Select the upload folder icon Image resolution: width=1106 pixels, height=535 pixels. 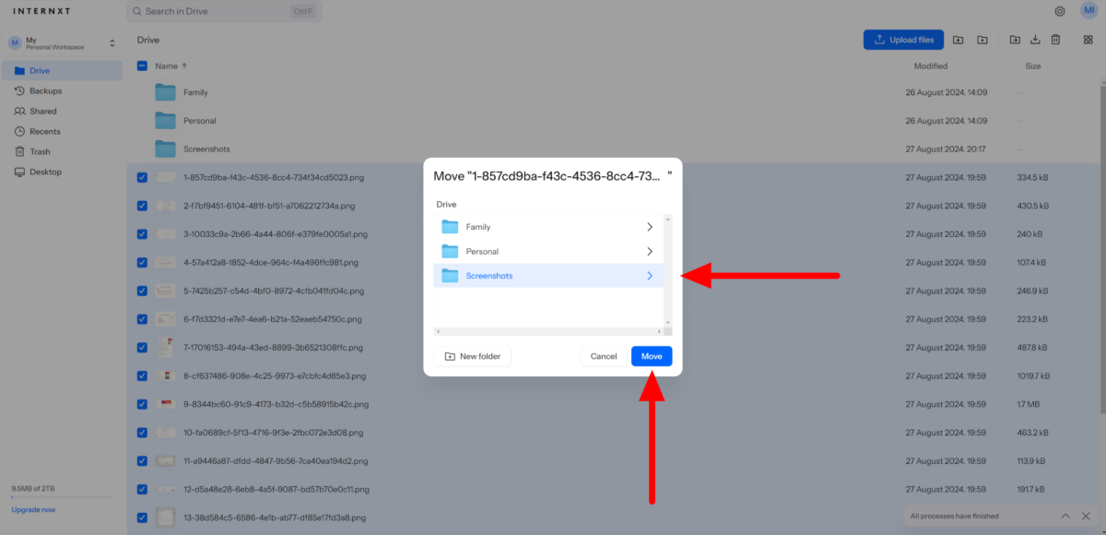pyautogui.click(x=959, y=40)
